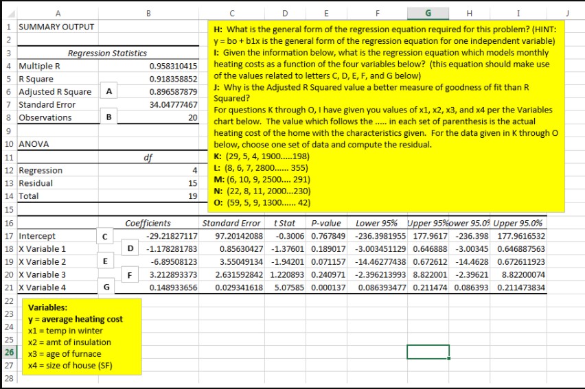
Task: Select row 16 header
Action: click(x=9, y=223)
